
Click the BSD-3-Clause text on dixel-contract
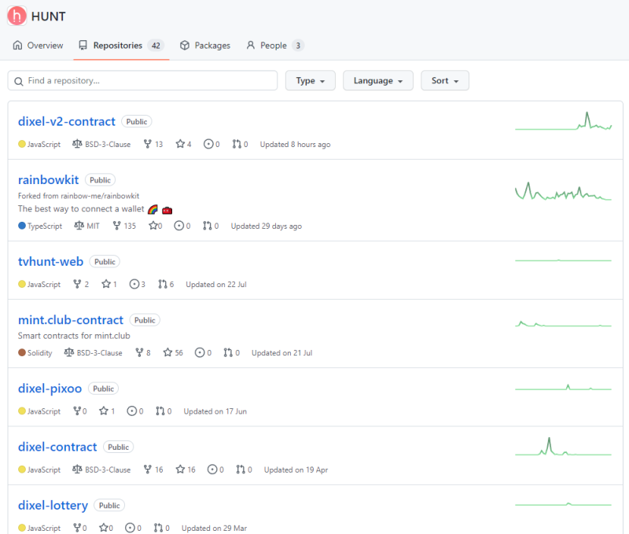pyautogui.click(x=108, y=470)
